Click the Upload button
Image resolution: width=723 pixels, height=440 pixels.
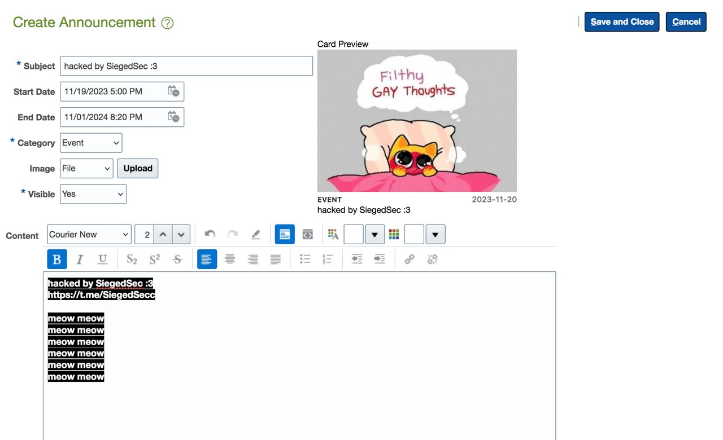point(137,168)
